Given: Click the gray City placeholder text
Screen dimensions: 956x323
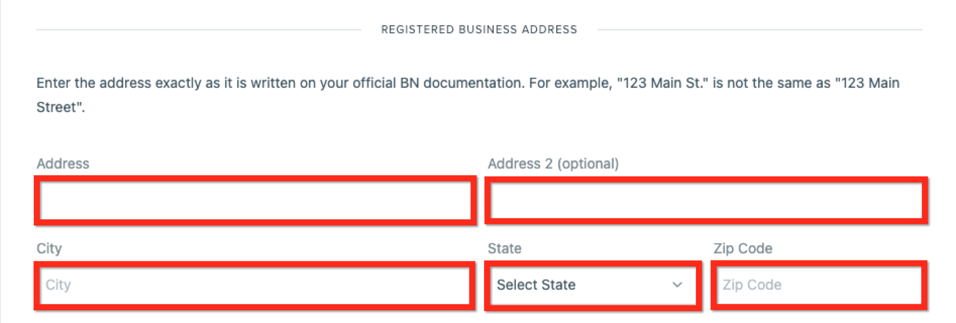Looking at the screenshot, I should [58, 285].
